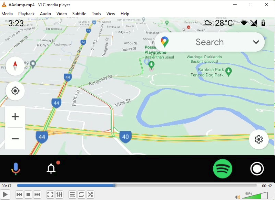Screen dimensions: 275x200
Task: Click the volume level slider
Action: pos(255,196)
